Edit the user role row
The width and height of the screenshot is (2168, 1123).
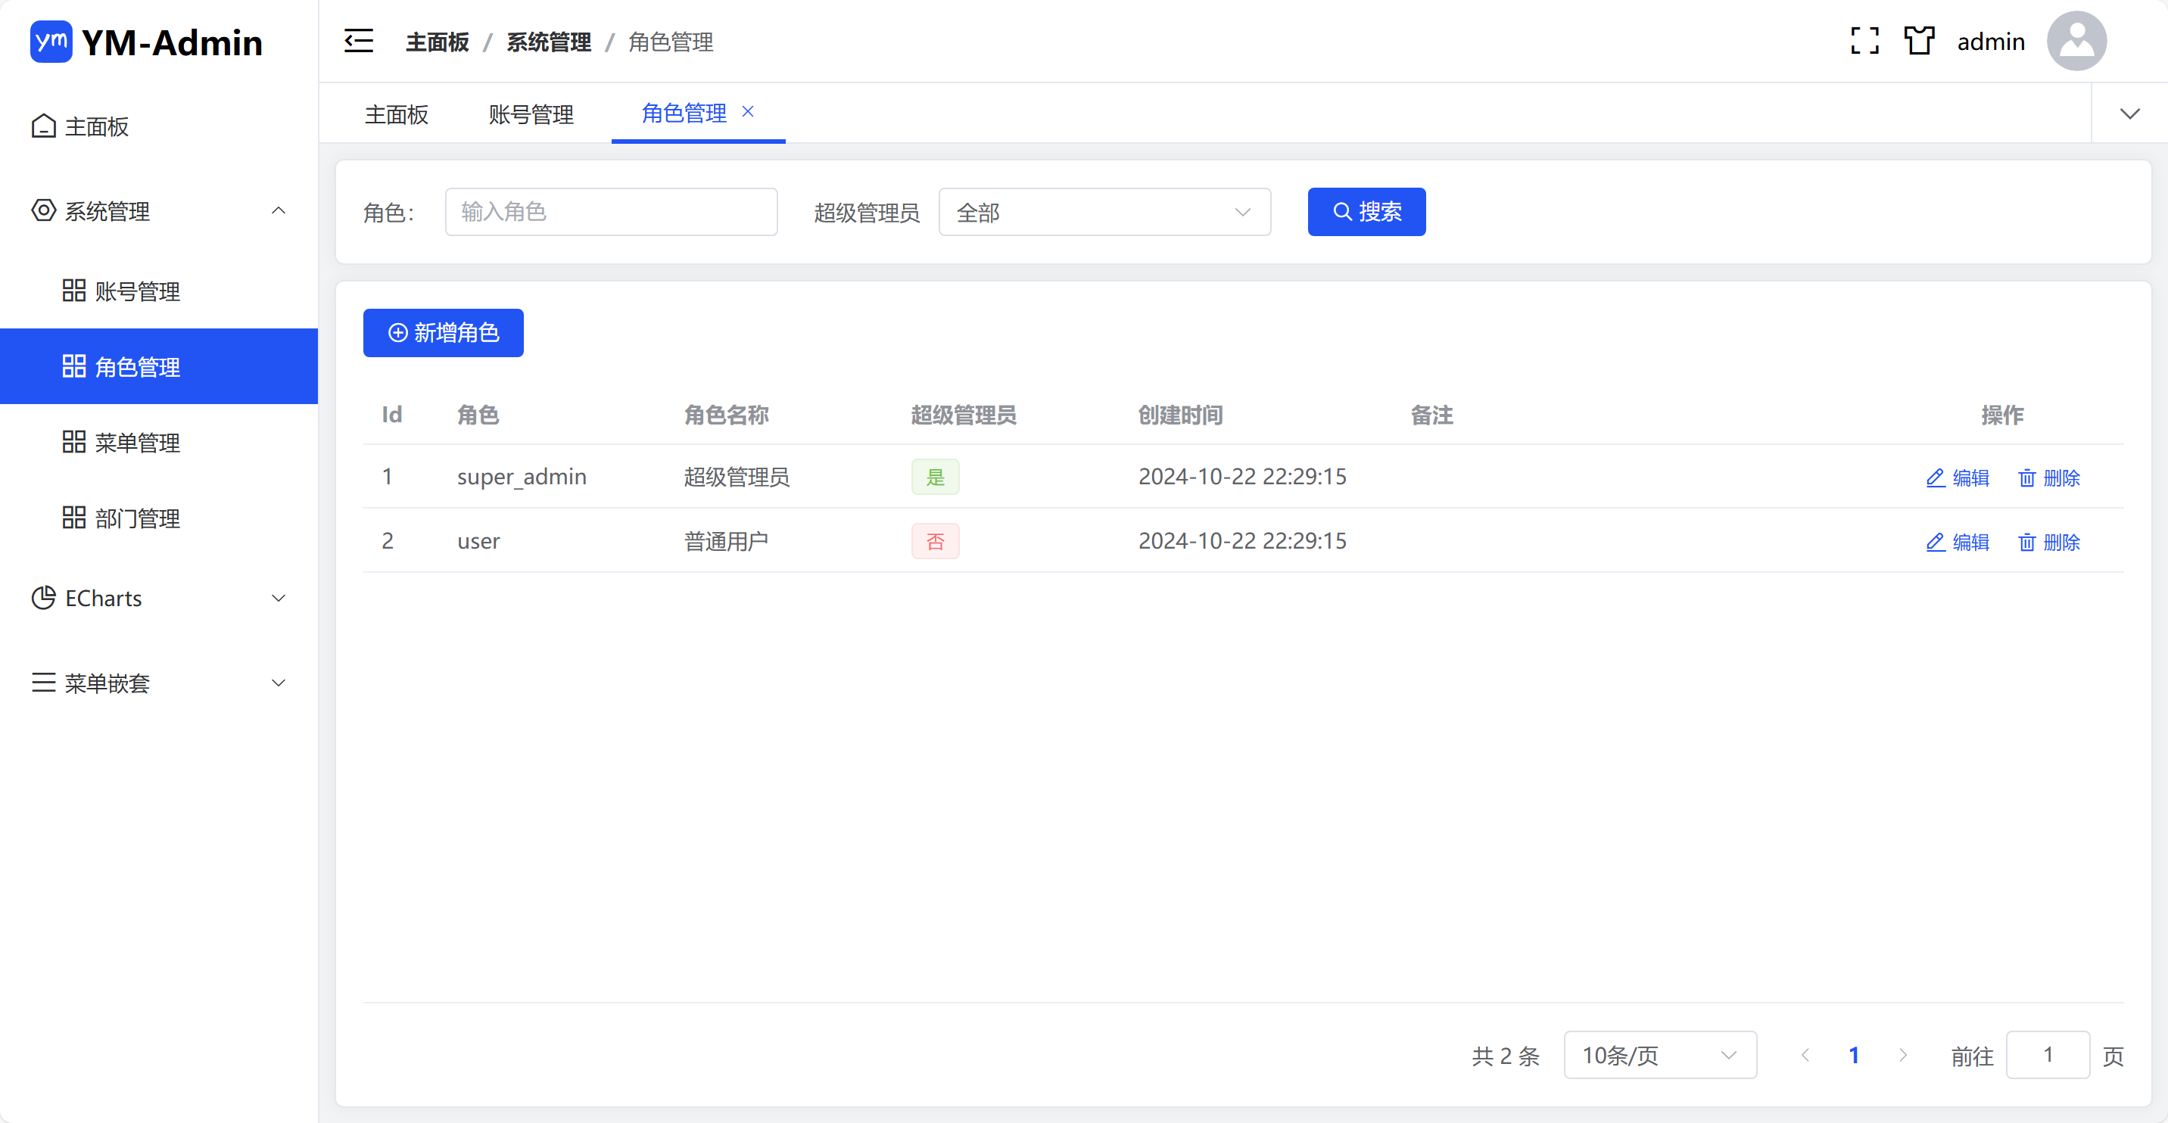tap(1957, 542)
